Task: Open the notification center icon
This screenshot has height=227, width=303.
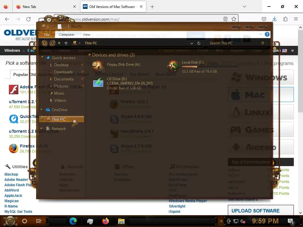Action: (291, 221)
